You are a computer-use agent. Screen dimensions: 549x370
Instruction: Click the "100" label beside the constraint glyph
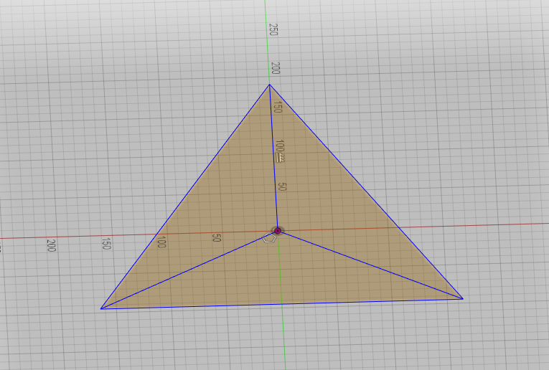coord(280,146)
